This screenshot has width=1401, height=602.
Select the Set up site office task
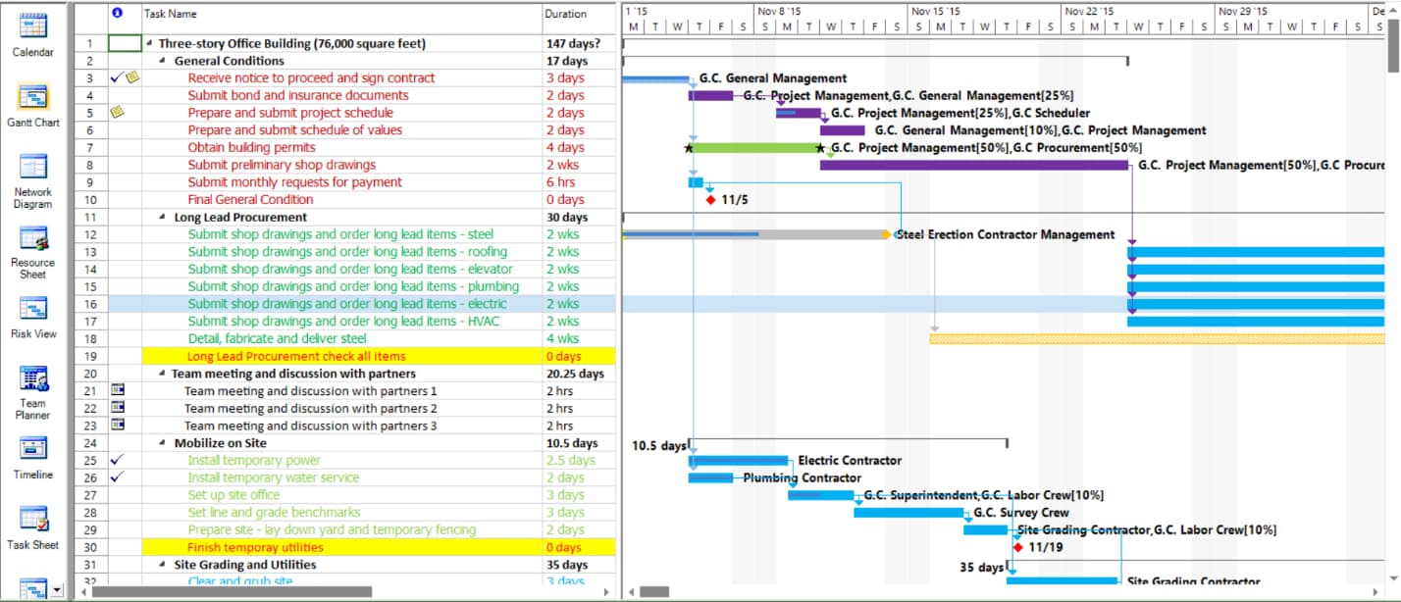(233, 495)
